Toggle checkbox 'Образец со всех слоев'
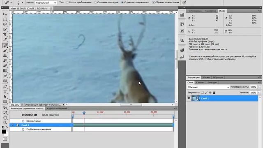The image size is (263, 148). [153, 2]
